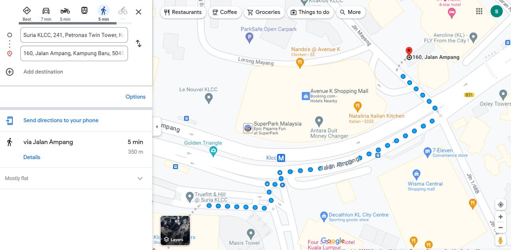Choose the Transit travel mode icon

(x=84, y=11)
